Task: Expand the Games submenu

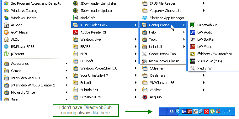Action: (35, 71)
